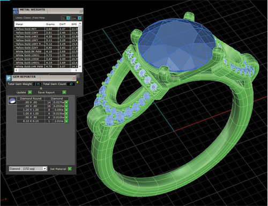Click the metal list scroll up arrow
Viewport: 268px width, 206px height.
(80, 24)
